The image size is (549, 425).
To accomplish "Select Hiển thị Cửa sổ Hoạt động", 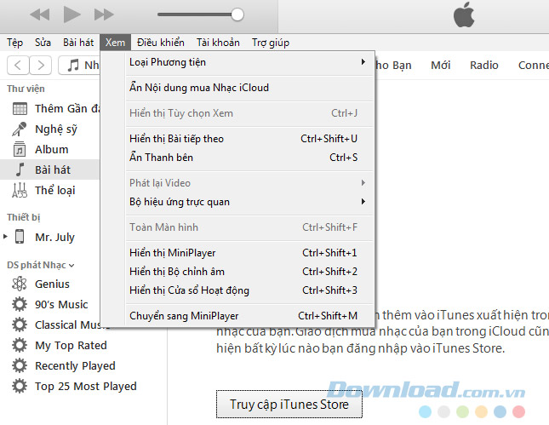I will tap(249, 290).
